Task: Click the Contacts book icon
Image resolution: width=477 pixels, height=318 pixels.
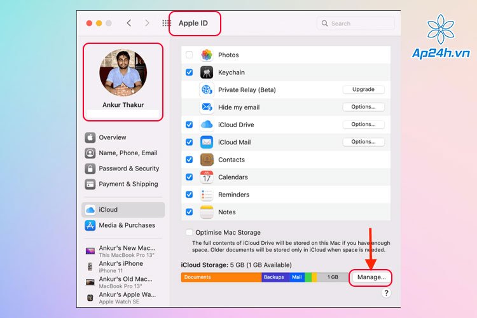Action: click(207, 160)
